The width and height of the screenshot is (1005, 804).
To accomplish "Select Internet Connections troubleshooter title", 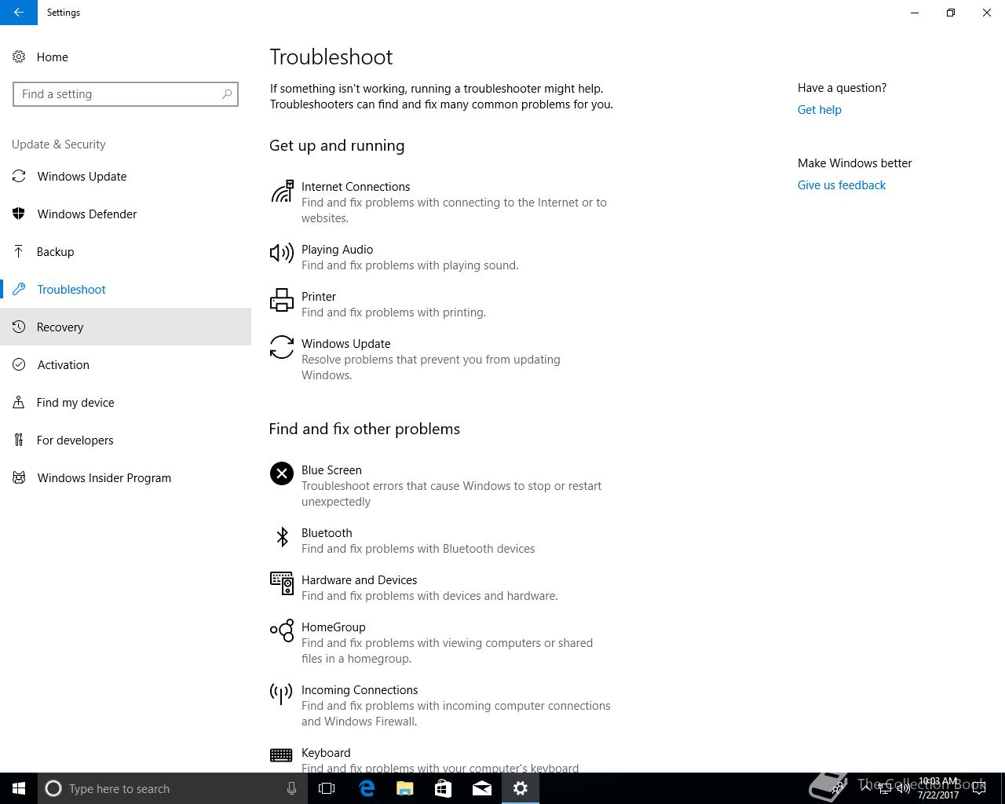I will (356, 187).
